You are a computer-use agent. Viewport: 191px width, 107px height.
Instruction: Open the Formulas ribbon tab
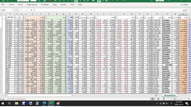pos(45,5)
